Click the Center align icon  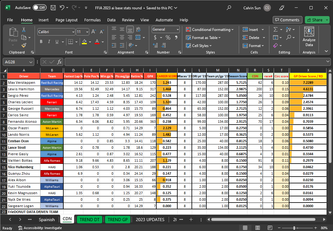click(122, 37)
